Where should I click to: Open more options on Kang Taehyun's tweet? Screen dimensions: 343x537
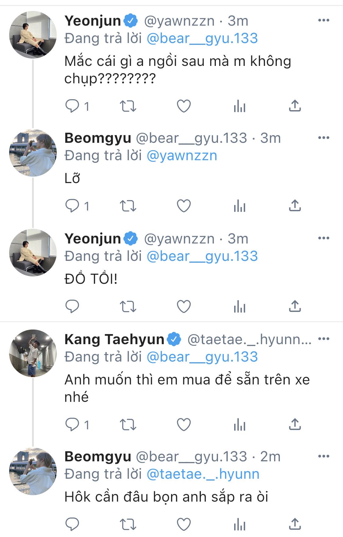tap(323, 339)
